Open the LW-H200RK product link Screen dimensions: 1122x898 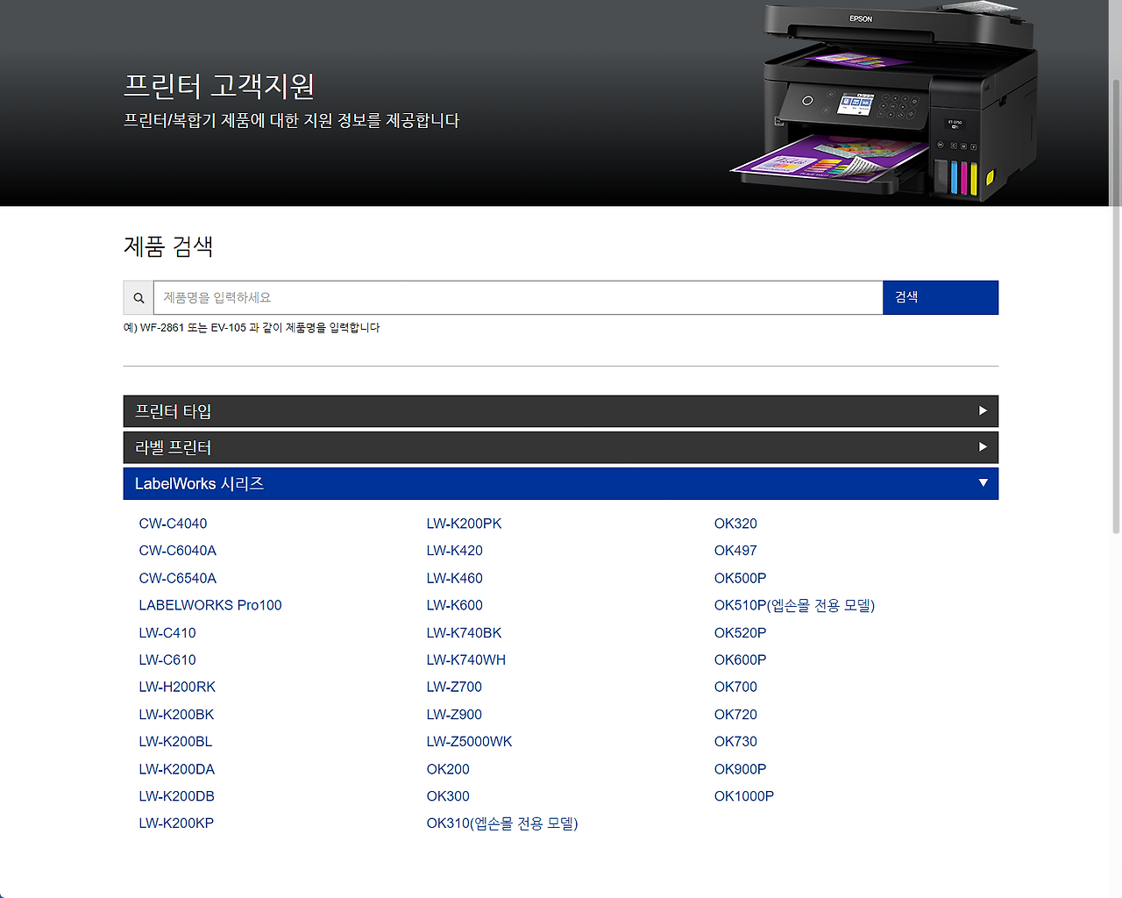click(177, 687)
